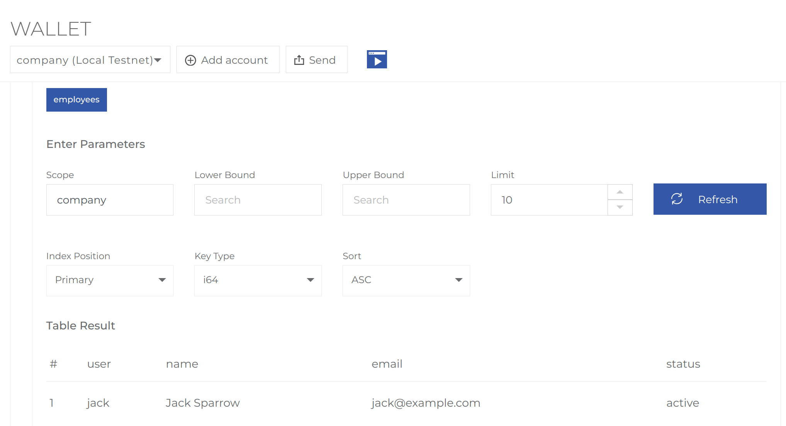The image size is (786, 426).
Task: Increment the Limit value stepper up
Action: point(620,192)
